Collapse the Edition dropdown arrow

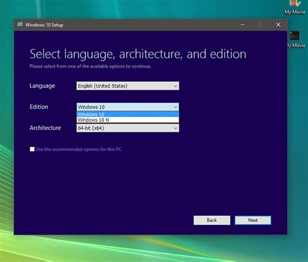[x=175, y=107]
